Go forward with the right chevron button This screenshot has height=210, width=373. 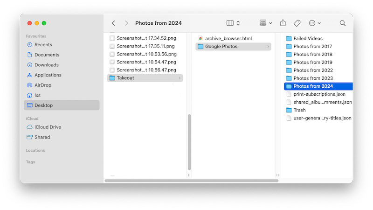coord(126,23)
